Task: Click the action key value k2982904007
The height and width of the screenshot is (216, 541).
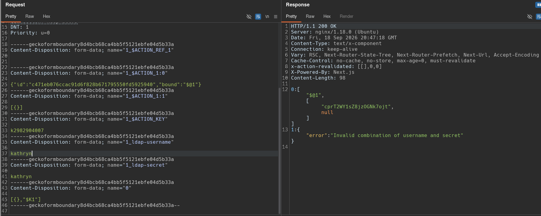Action: [x=27, y=131]
